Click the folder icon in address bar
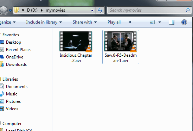Viewport: 193px width, 131px height. point(17,10)
